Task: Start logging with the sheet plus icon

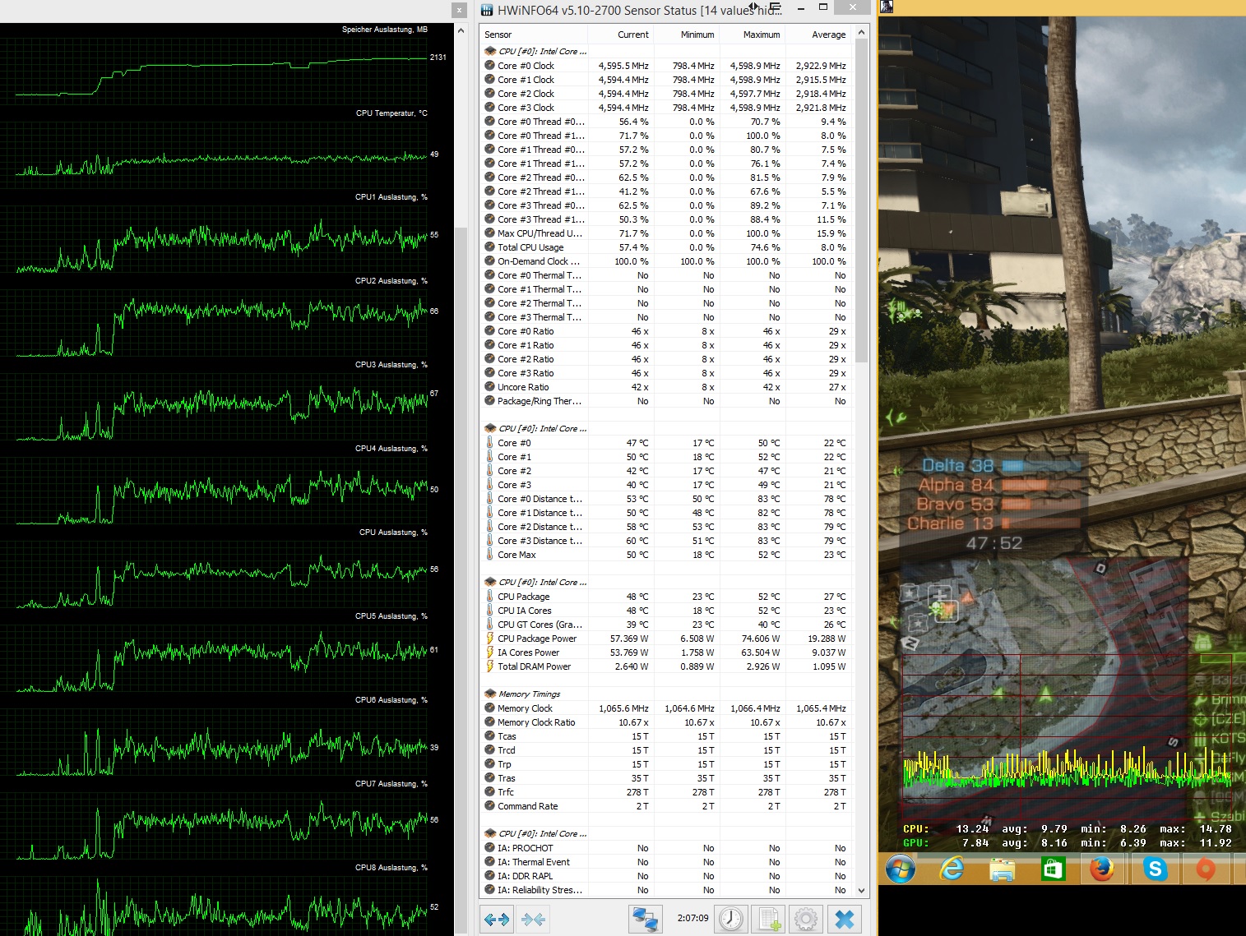Action: (769, 919)
